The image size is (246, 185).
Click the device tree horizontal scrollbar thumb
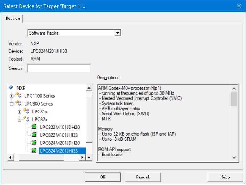42,157
